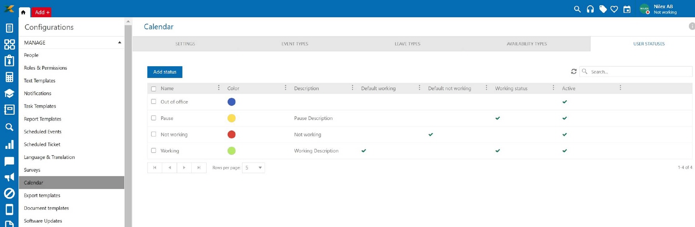The image size is (695, 227).
Task: Click the tag icon in header
Action: click(x=603, y=9)
